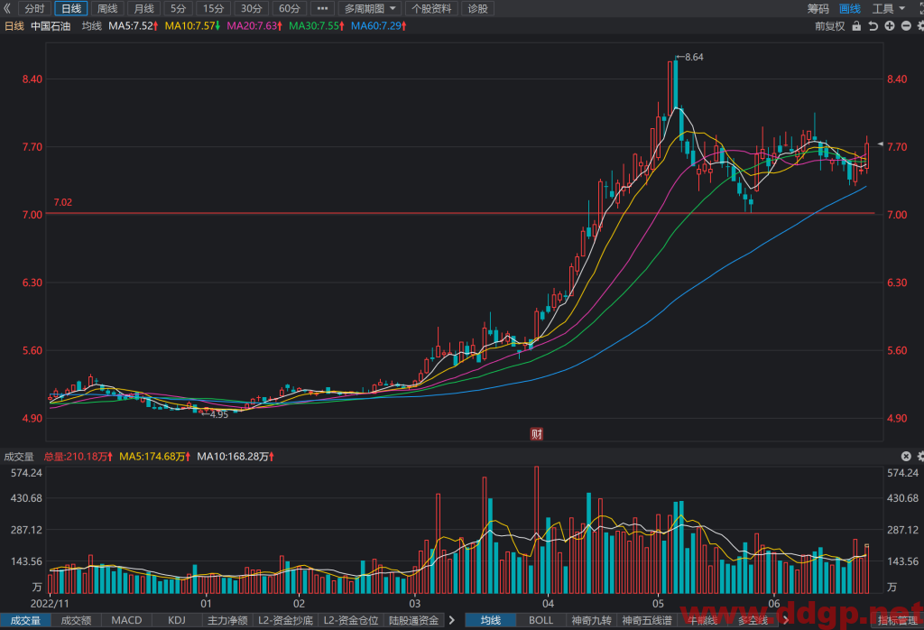
Task: Click the 中国石油 stock name
Action: (51, 26)
